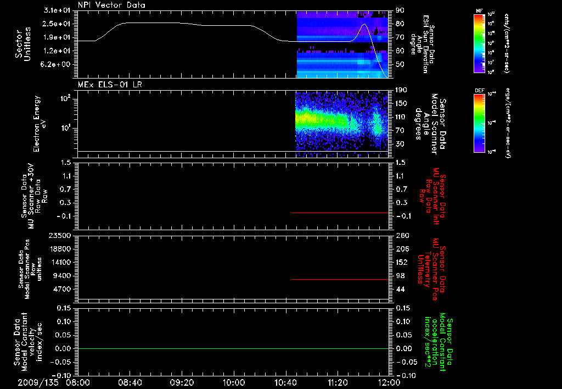
Task: Click the DEF color scale bar
Action: coord(480,123)
